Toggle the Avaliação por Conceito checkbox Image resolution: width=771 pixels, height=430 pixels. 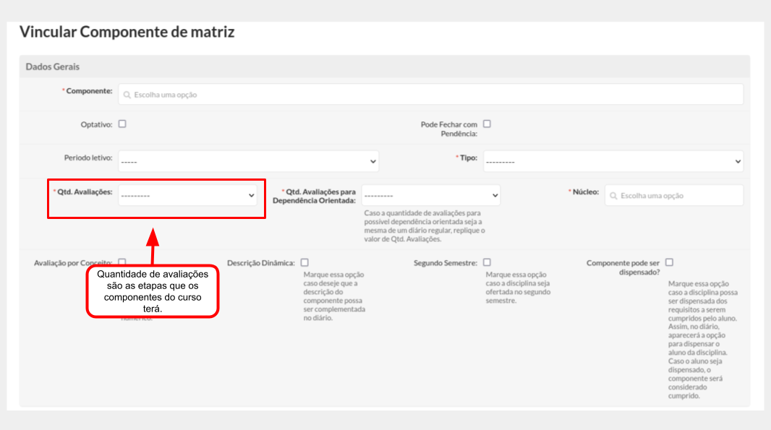(122, 262)
